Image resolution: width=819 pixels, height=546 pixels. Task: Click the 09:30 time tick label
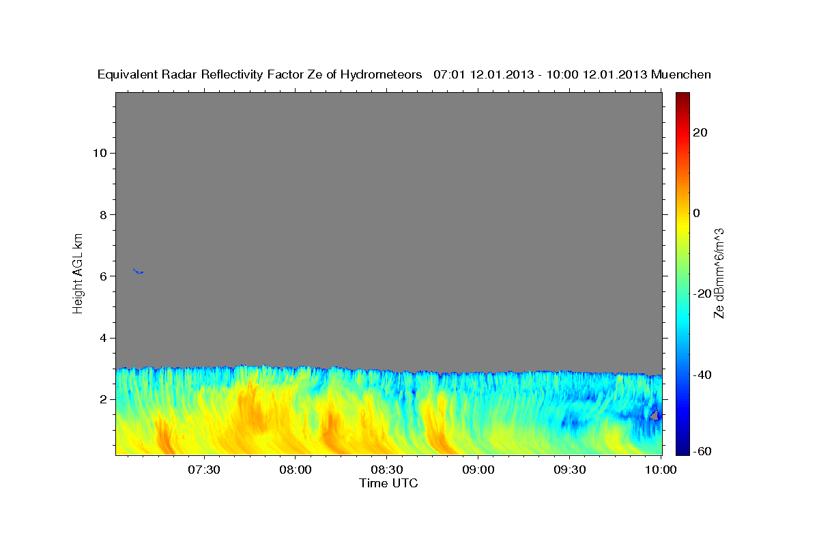click(570, 470)
